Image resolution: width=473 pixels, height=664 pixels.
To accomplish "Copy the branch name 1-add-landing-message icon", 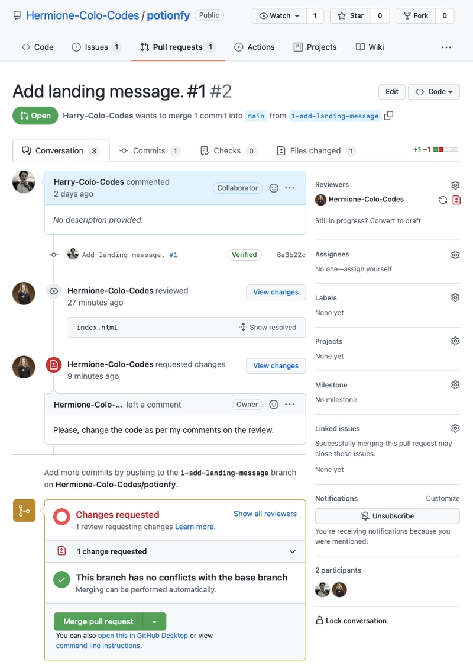I will 388,116.
